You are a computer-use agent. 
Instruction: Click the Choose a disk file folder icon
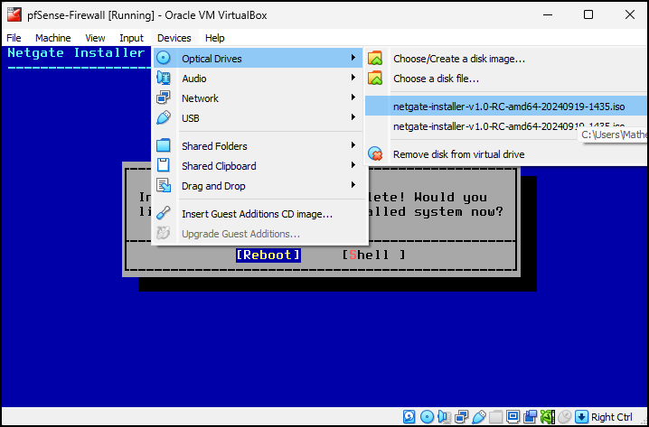375,79
